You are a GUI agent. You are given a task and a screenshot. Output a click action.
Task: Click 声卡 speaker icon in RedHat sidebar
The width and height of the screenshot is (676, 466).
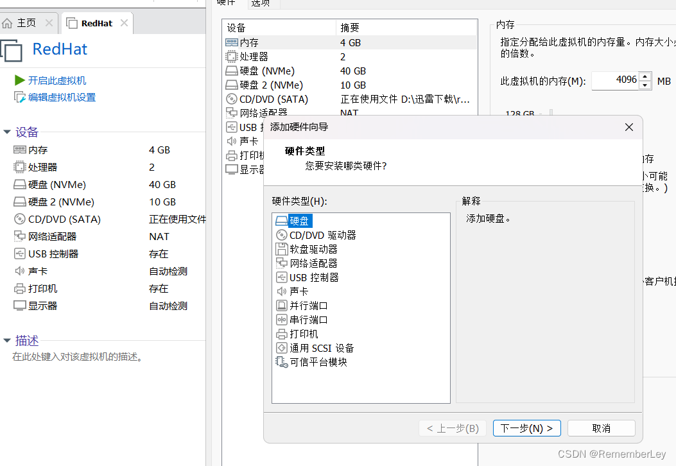tap(20, 271)
